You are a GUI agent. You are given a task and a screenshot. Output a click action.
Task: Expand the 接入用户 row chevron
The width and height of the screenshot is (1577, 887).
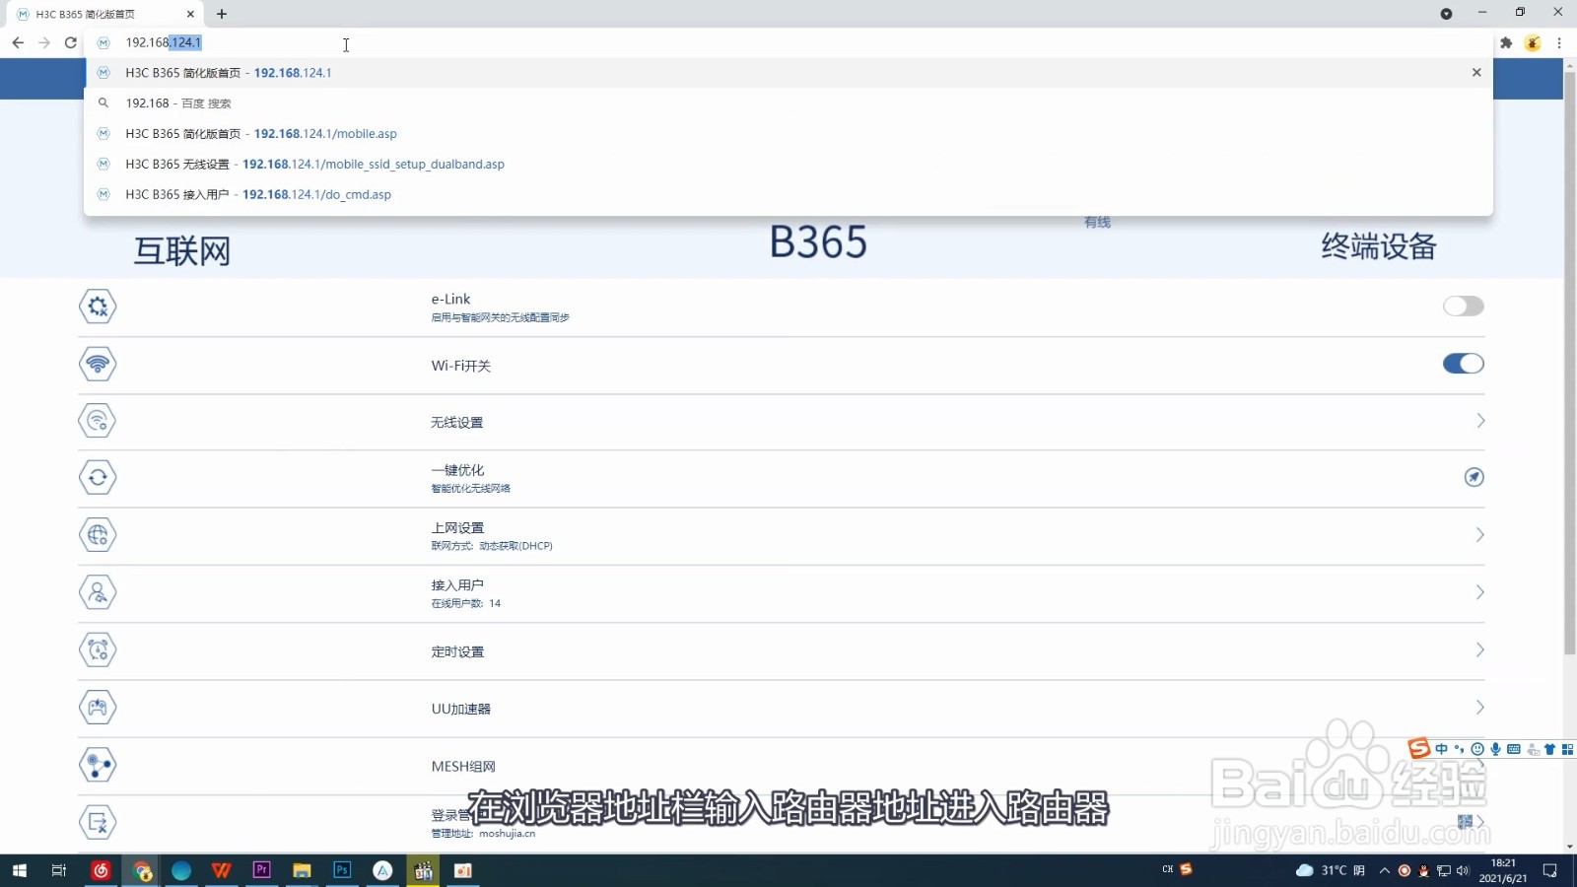1480,592
